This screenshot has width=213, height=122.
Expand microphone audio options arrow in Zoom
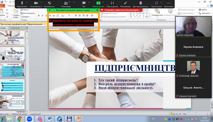[27, 2]
